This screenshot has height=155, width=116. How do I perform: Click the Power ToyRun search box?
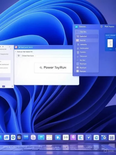click(x=53, y=68)
